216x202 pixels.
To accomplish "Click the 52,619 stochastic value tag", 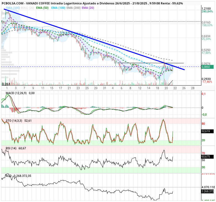I will (x=207, y=131).
